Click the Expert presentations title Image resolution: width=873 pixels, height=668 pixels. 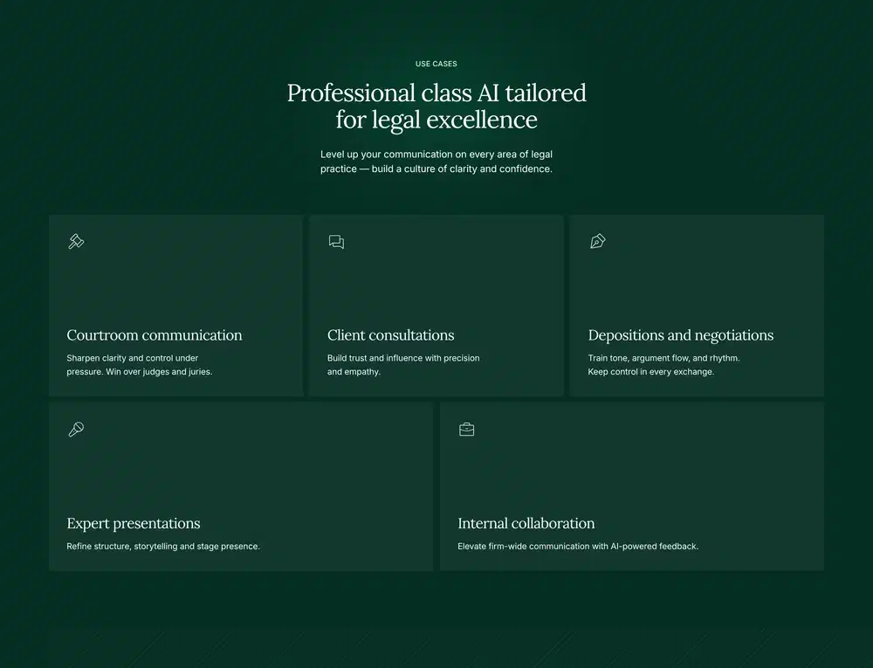click(134, 524)
